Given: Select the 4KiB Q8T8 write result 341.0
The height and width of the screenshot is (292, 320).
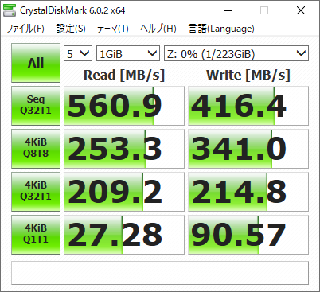Looking at the screenshot, I should pos(248,149).
